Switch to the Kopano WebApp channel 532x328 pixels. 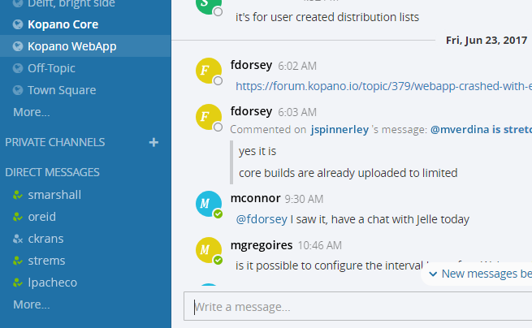coord(71,46)
